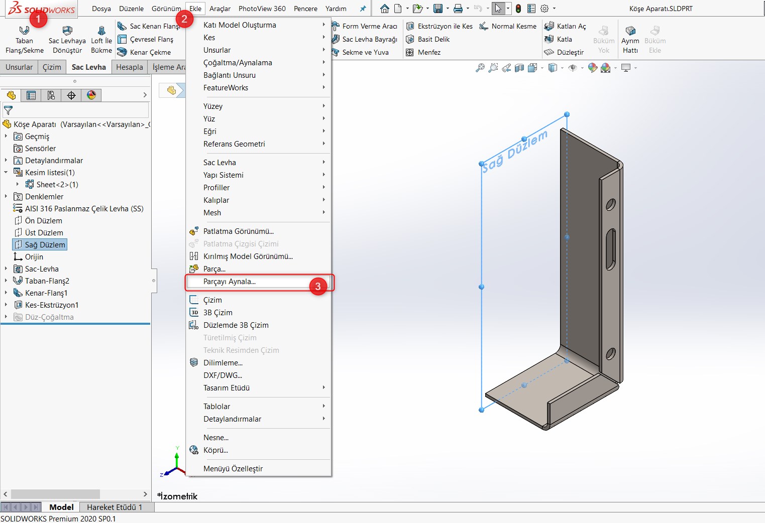The image size is (765, 523).
Task: Select the Orijin tree item
Action: click(x=29, y=256)
